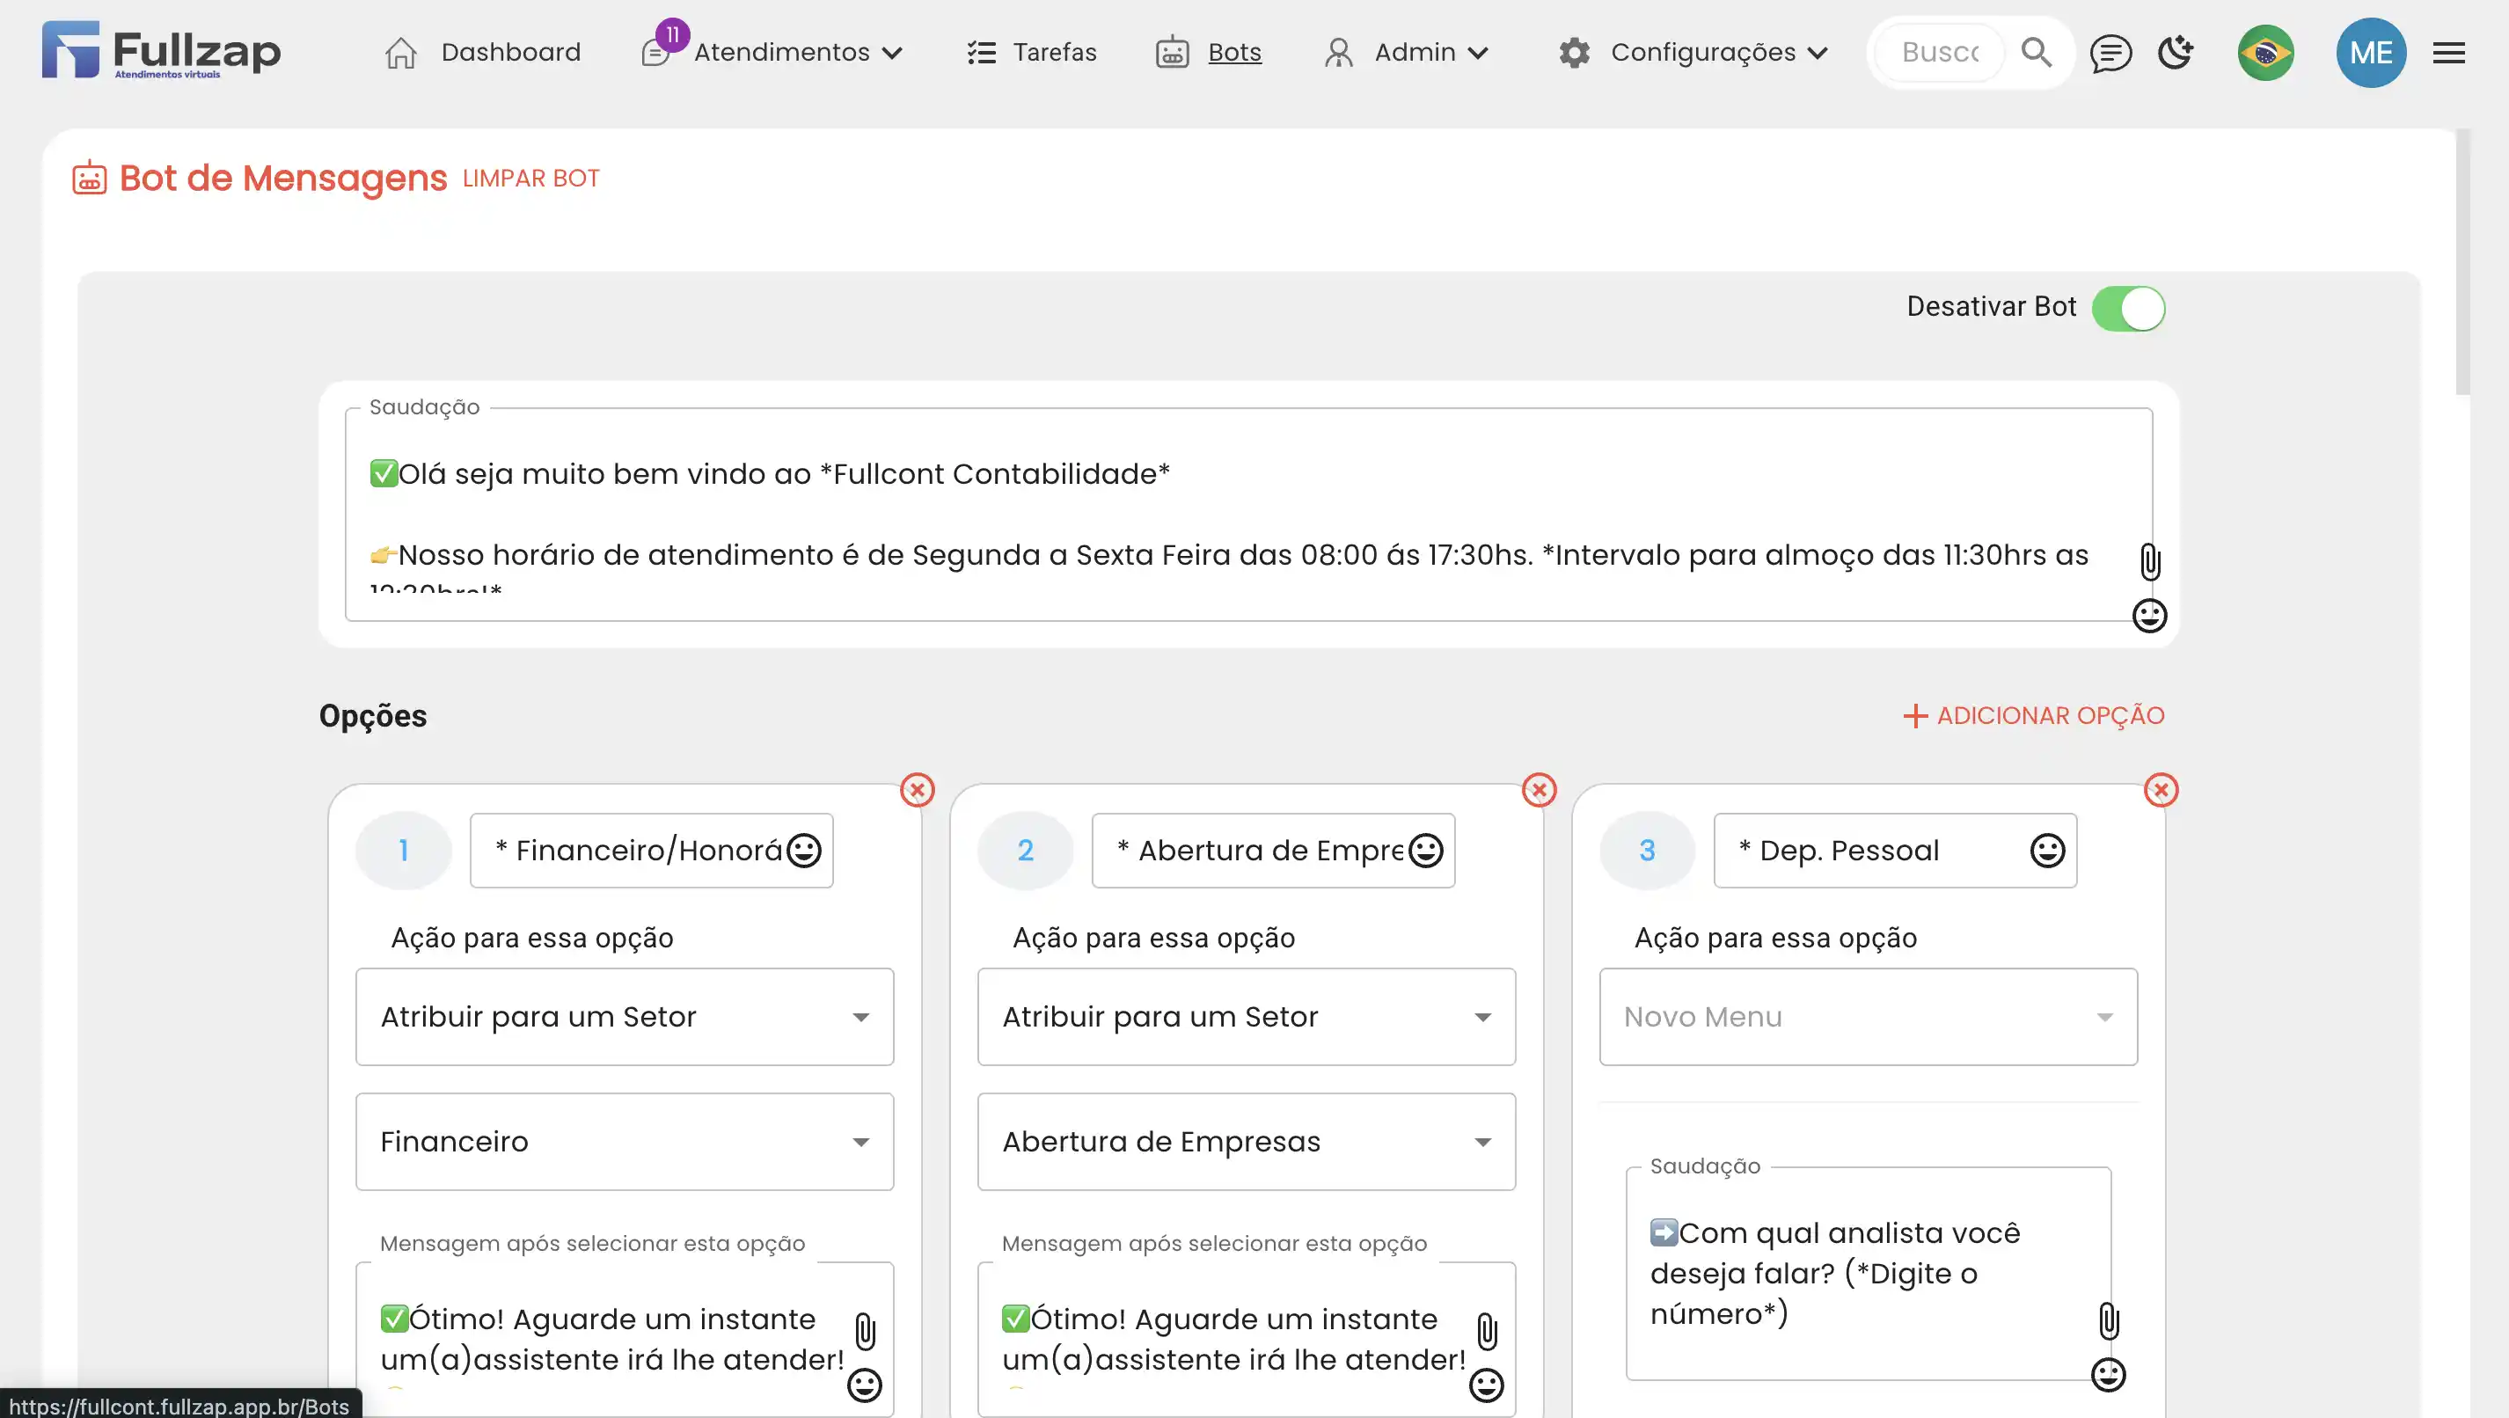Open emoji picker for Financeiro/Honorá option title
Screen dimensions: 2509x1418
pyautogui.click(x=803, y=851)
